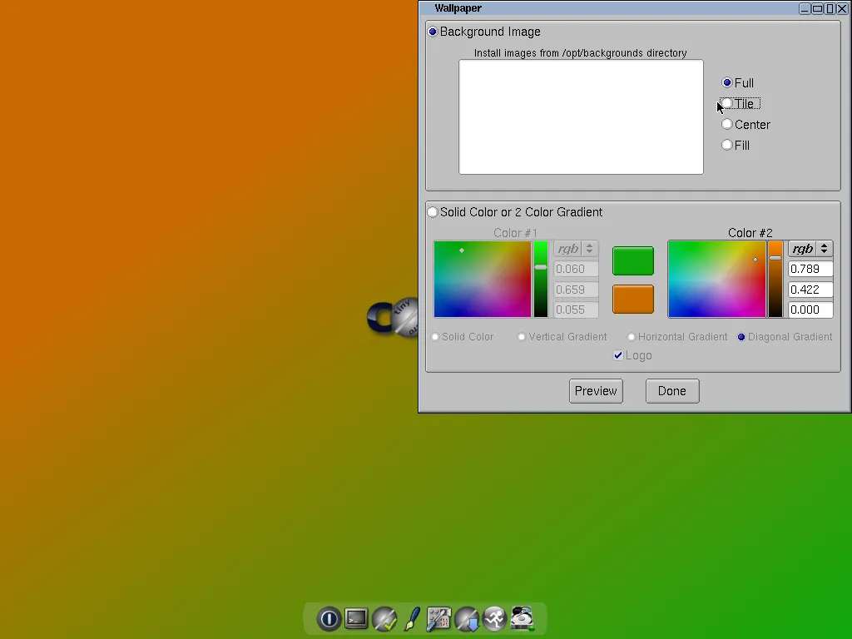This screenshot has height=639, width=852.
Task: Click the Color #2 red field 0.789
Action: pos(810,269)
